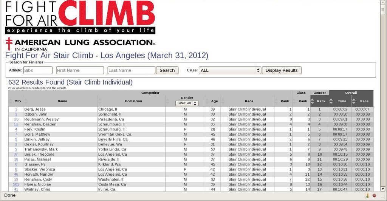This screenshot has height=201, width=387.
Task: Open the Class ALL dropdown
Action: [230, 70]
